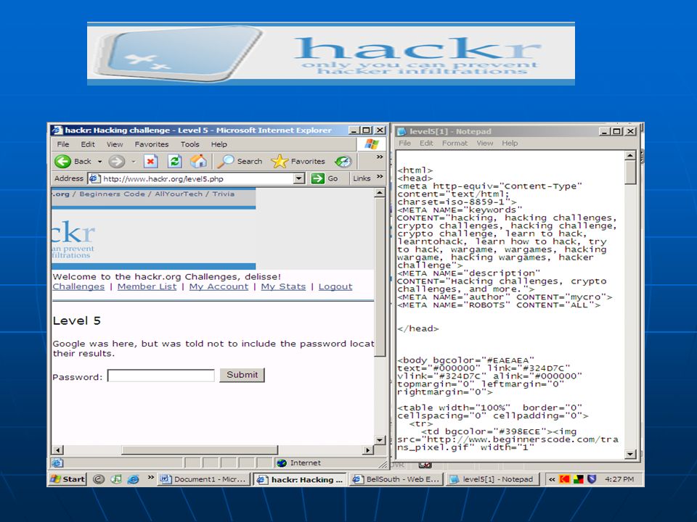The height and width of the screenshot is (522, 697).
Task: Switch to BellSouth Web taskbar button
Action: 396,479
